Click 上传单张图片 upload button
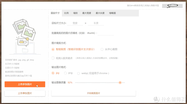This screenshot has height=104, width=187. coord(25,93)
